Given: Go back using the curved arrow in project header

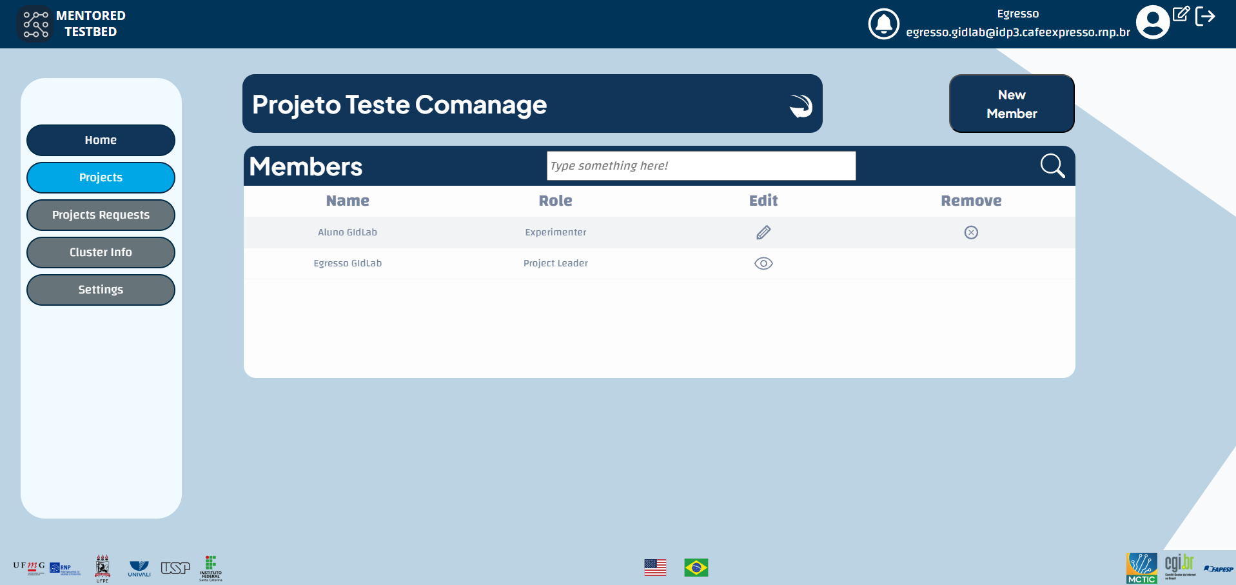Looking at the screenshot, I should (800, 104).
